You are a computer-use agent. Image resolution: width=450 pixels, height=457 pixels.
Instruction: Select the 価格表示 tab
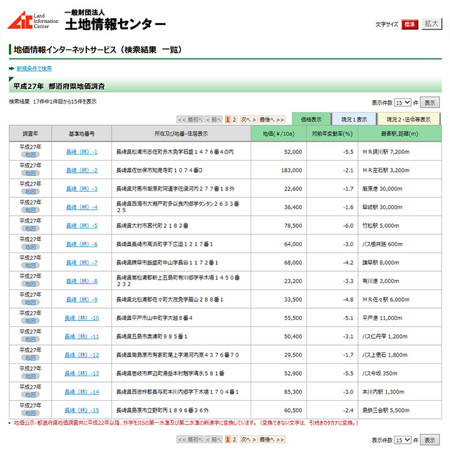pos(311,119)
